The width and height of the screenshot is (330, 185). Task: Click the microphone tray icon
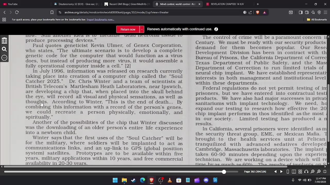pos(293,180)
